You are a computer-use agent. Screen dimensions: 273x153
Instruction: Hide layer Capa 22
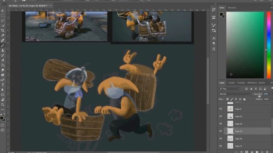point(221,116)
